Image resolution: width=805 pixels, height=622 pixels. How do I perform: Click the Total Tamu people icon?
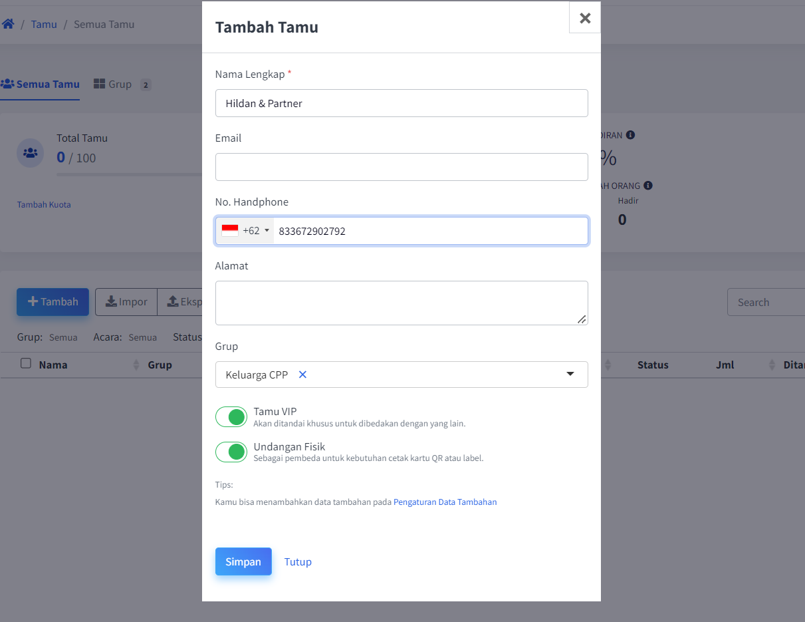point(31,152)
